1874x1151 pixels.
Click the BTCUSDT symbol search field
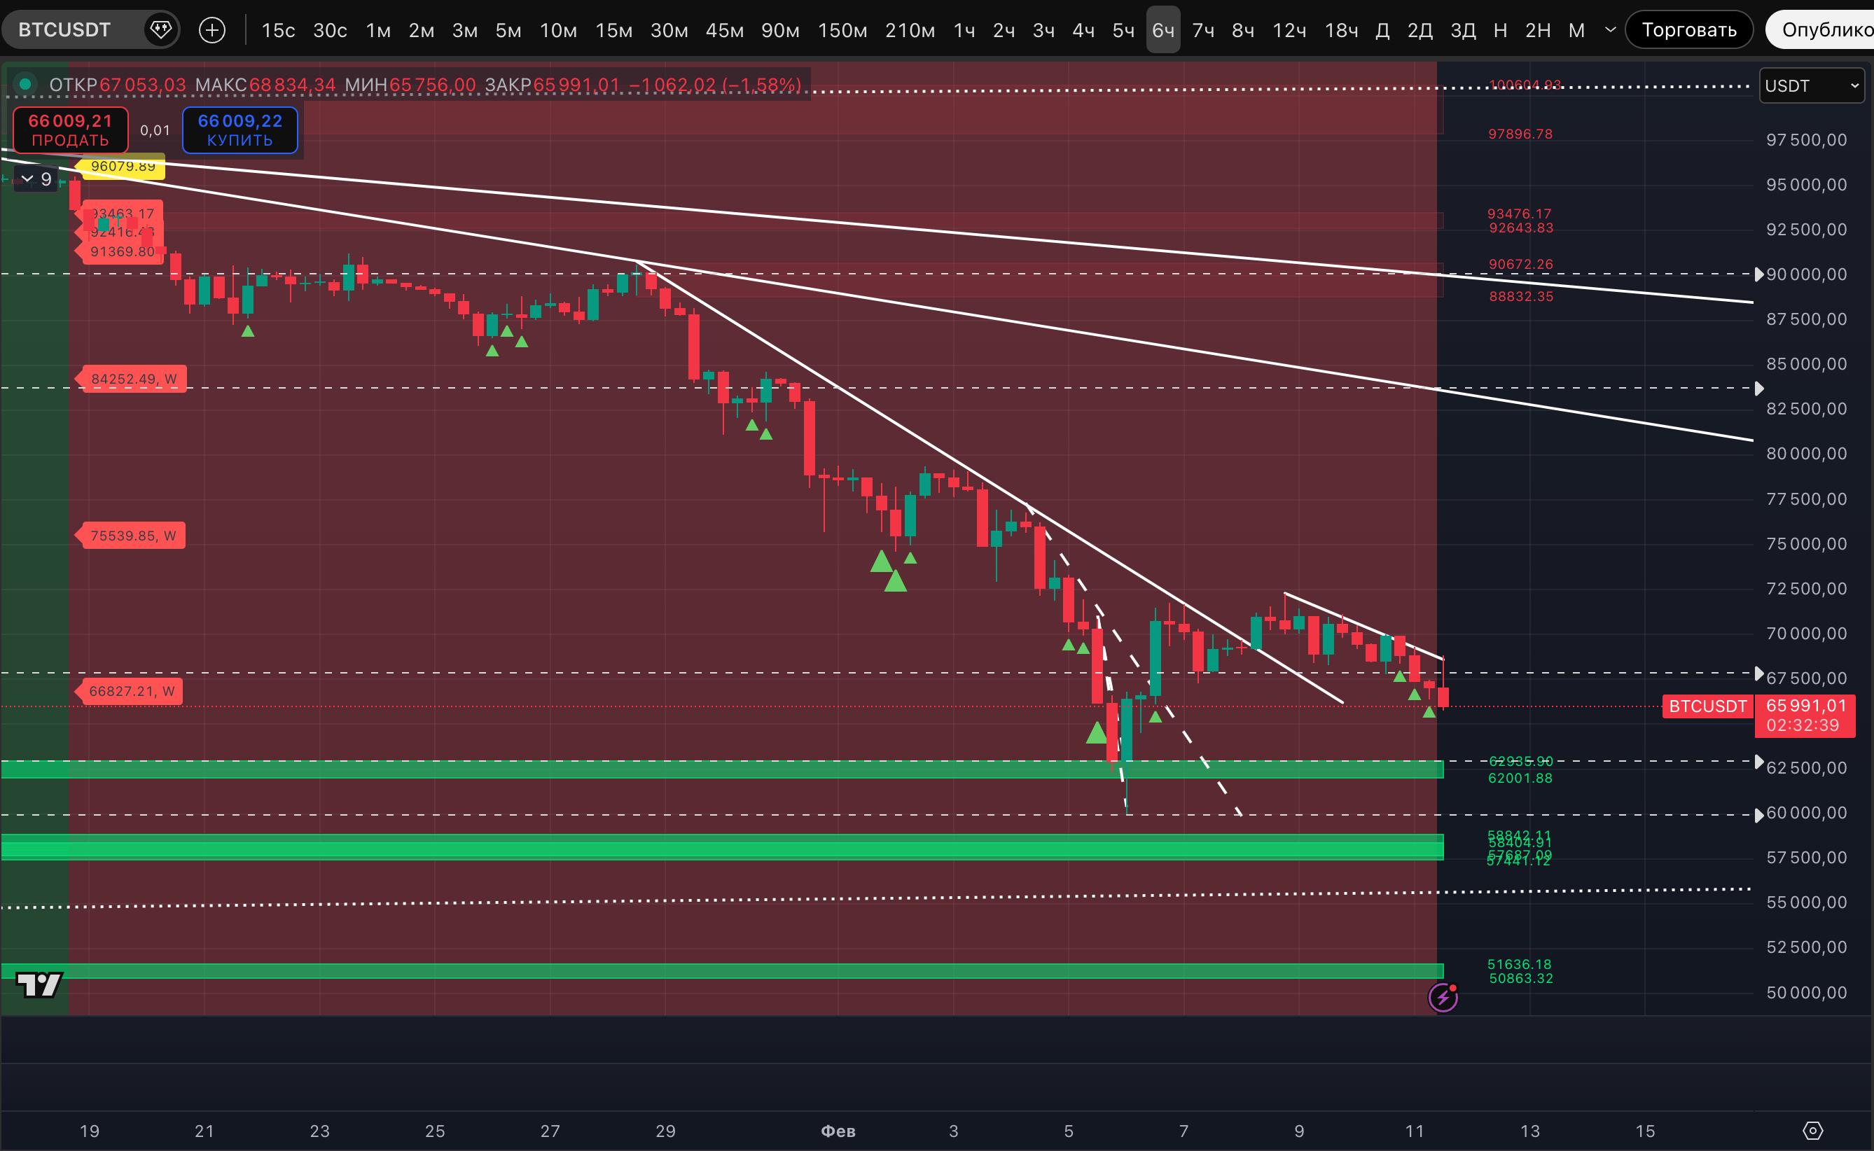tap(64, 29)
